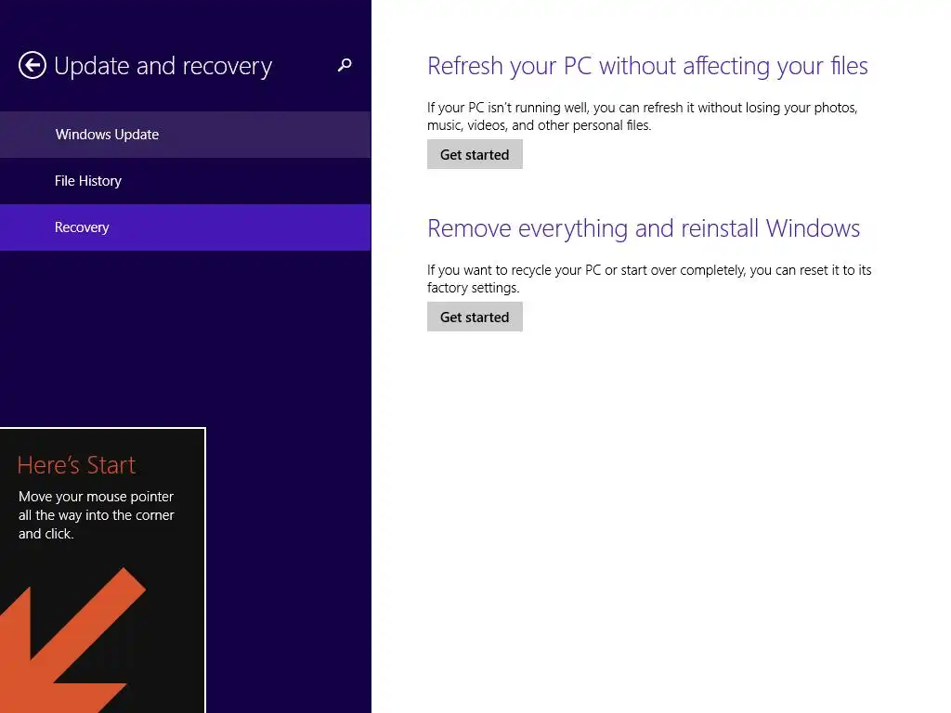Viewport: 951px width, 713px height.
Task: Click the 'Refresh your PC without affecting your files' heading
Action: pos(647,66)
